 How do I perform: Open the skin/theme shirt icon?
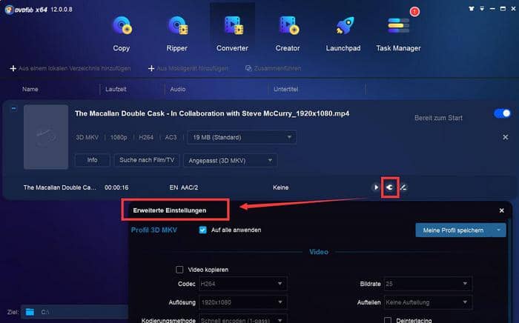pyautogui.click(x=472, y=9)
